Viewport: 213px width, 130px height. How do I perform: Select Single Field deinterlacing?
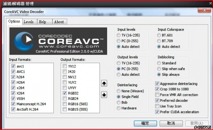point(118,97)
